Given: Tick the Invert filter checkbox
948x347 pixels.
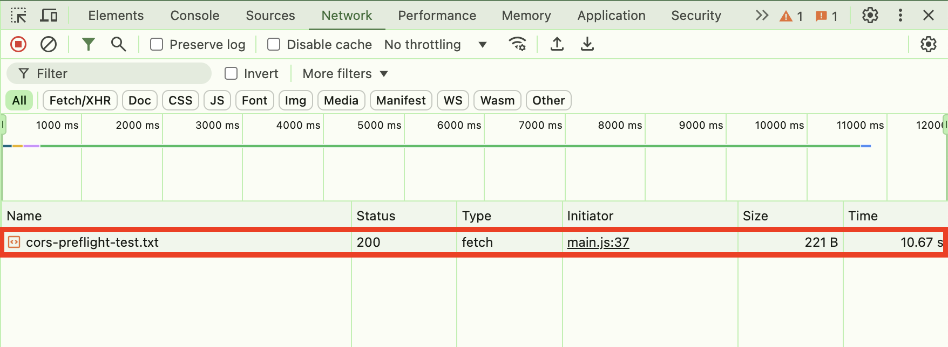Looking at the screenshot, I should (231, 73).
